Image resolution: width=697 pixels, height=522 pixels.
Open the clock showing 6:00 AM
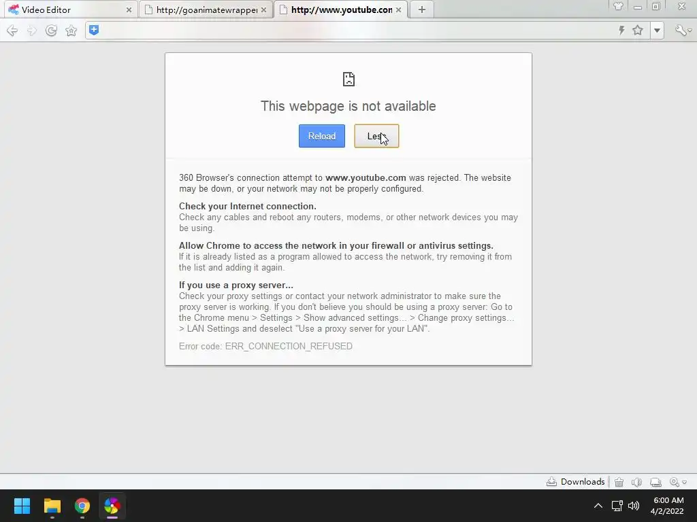[668, 506]
